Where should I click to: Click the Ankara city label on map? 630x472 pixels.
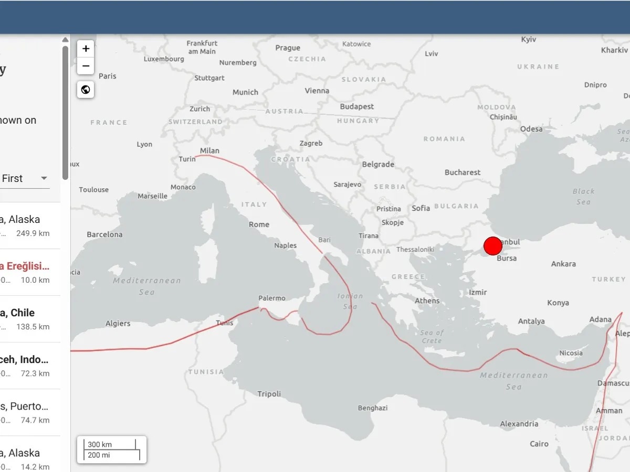click(563, 264)
